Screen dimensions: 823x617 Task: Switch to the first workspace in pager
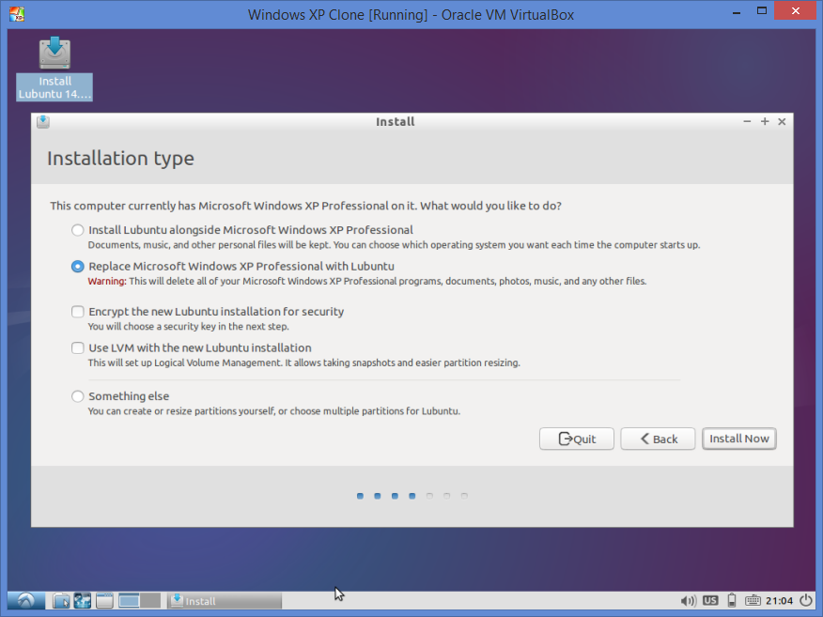click(x=129, y=600)
